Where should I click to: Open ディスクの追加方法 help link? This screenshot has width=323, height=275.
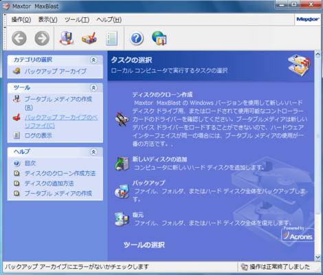49,184
